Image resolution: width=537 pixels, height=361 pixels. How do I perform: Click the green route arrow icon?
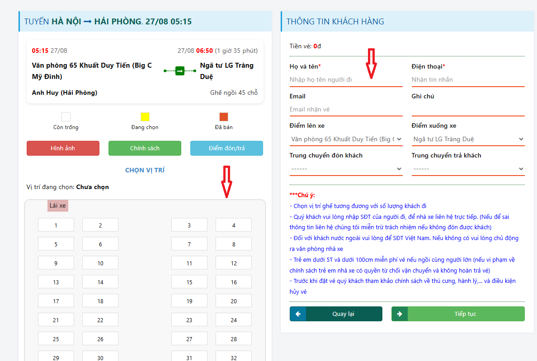[x=180, y=71]
